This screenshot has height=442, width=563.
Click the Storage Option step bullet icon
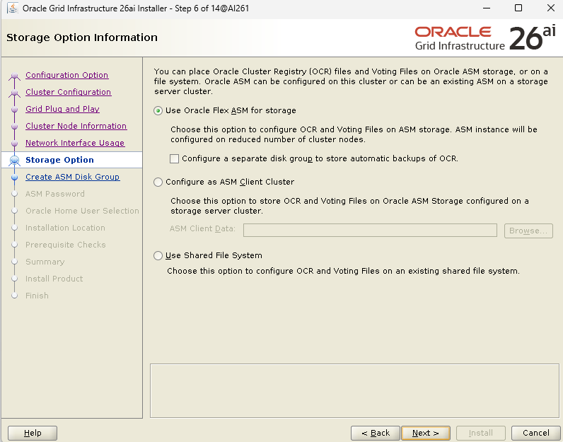pos(14,161)
